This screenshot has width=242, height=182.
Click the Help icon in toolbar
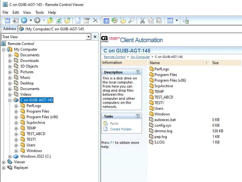[186, 21]
